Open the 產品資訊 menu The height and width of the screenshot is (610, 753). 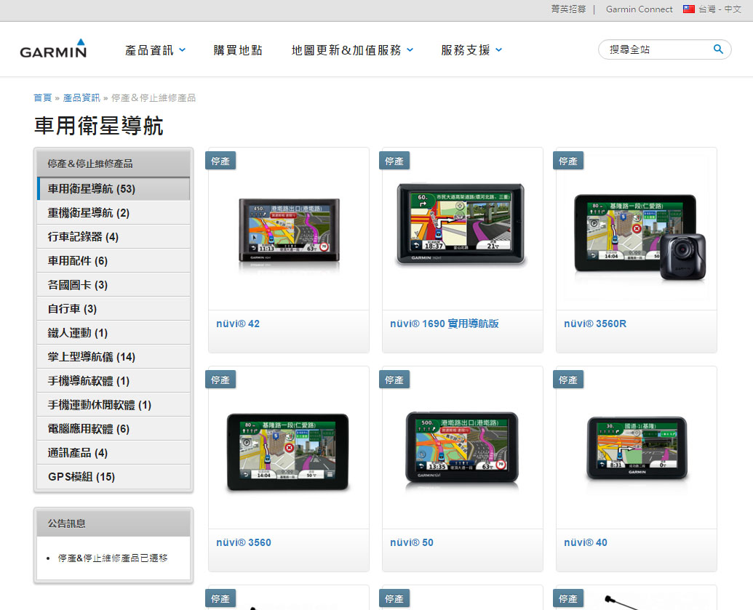point(149,50)
